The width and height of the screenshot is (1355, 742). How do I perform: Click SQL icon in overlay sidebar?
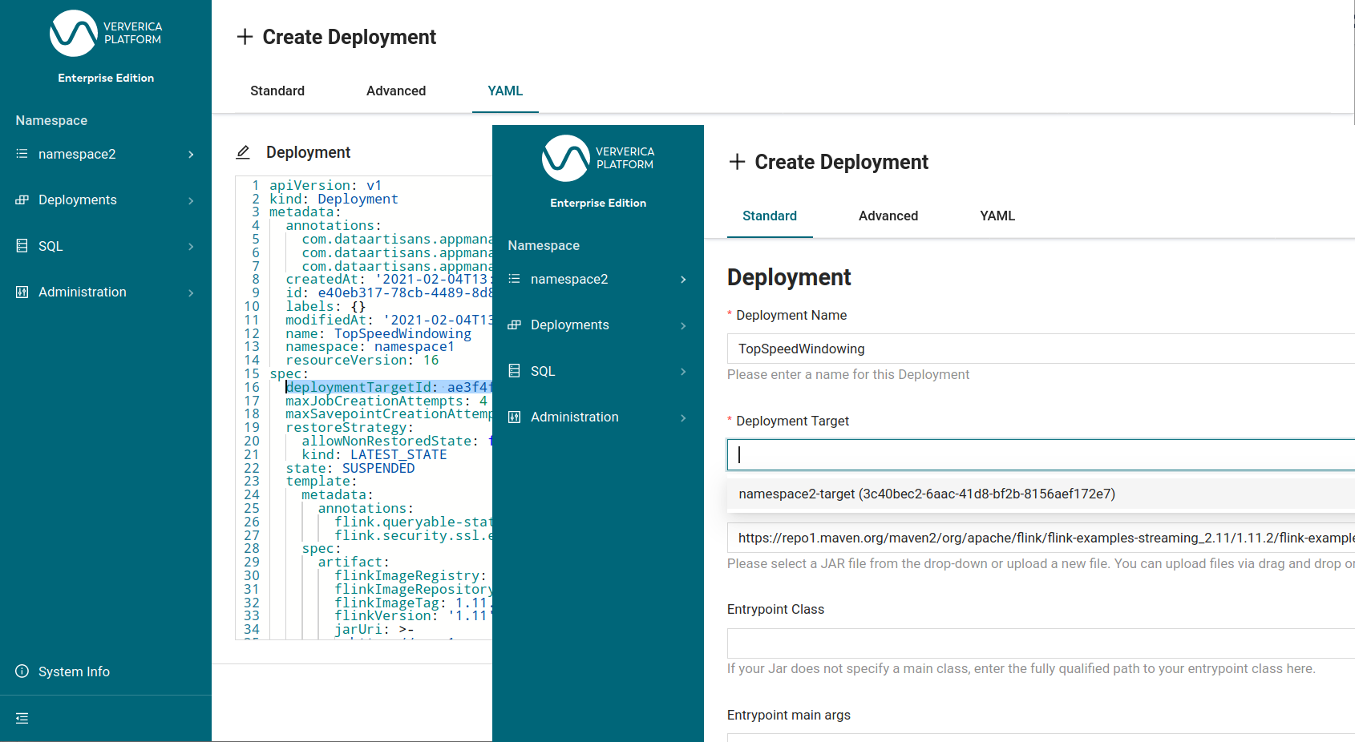(x=514, y=371)
